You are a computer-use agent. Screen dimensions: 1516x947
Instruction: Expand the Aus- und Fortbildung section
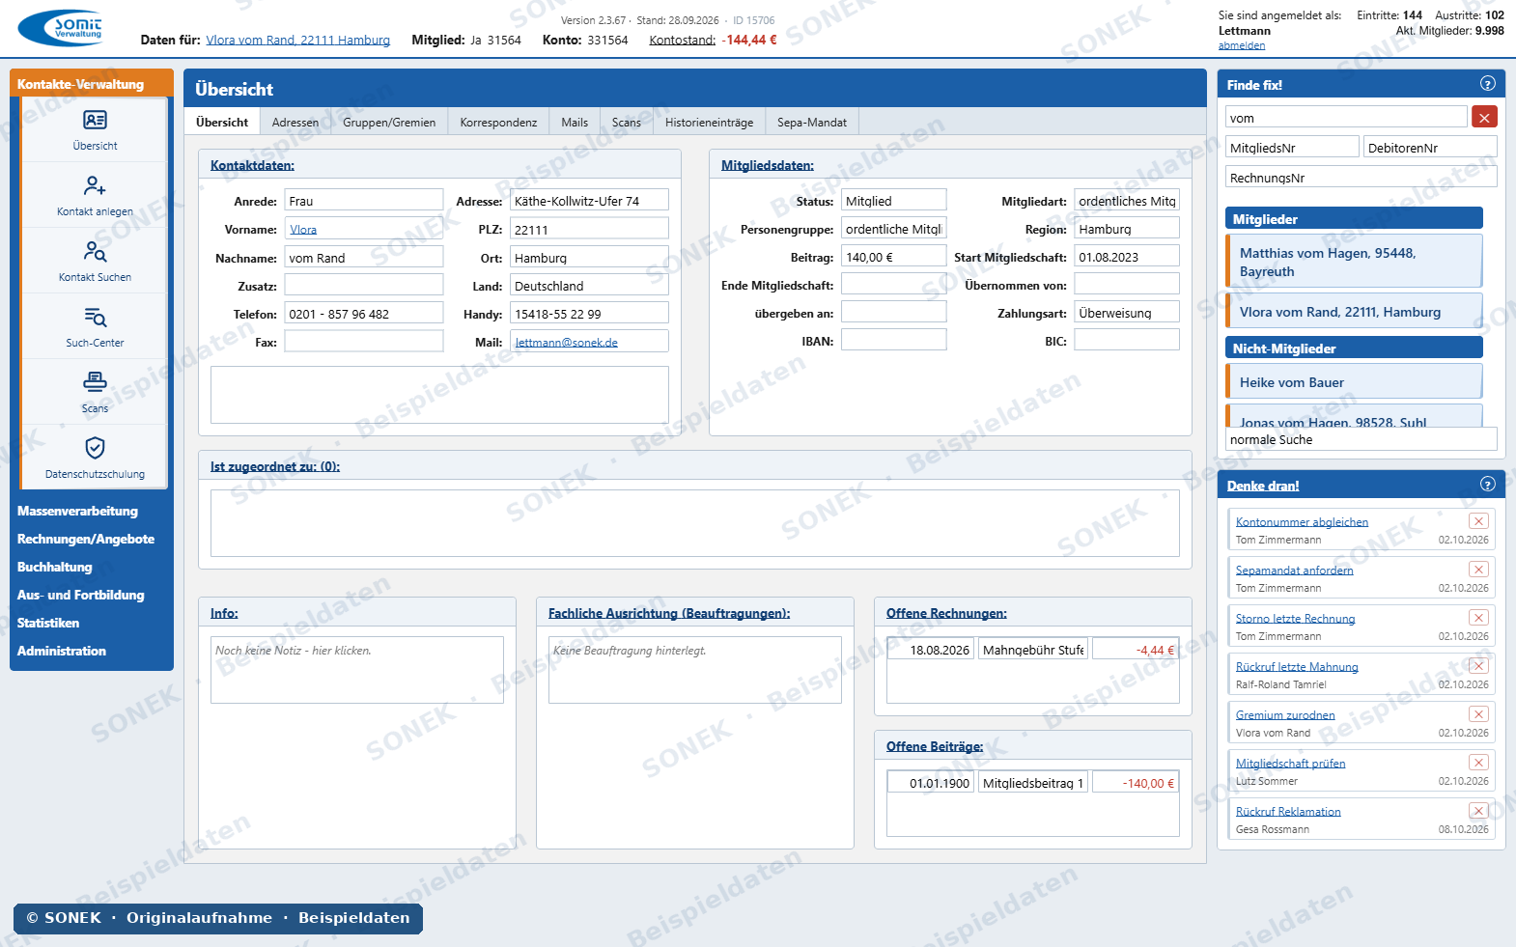pyautogui.click(x=81, y=595)
